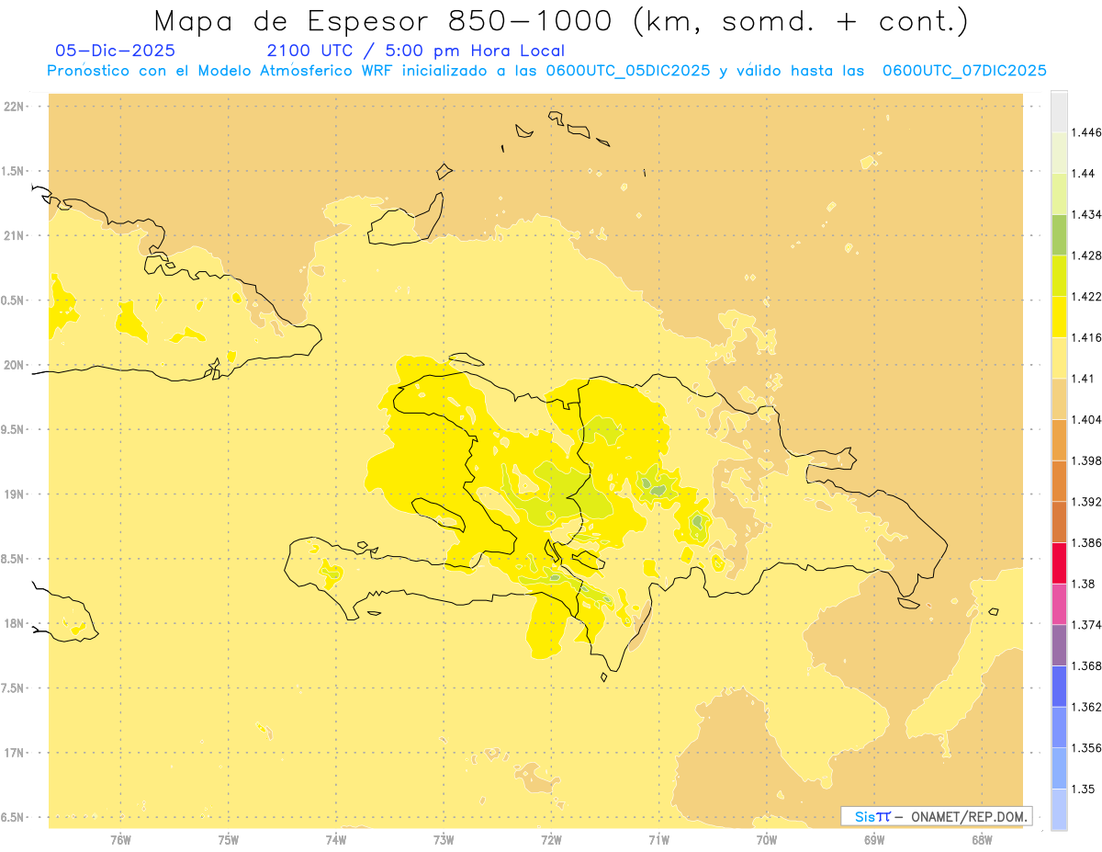Click the 17N latitude label
The image size is (1102, 852).
click(15, 754)
